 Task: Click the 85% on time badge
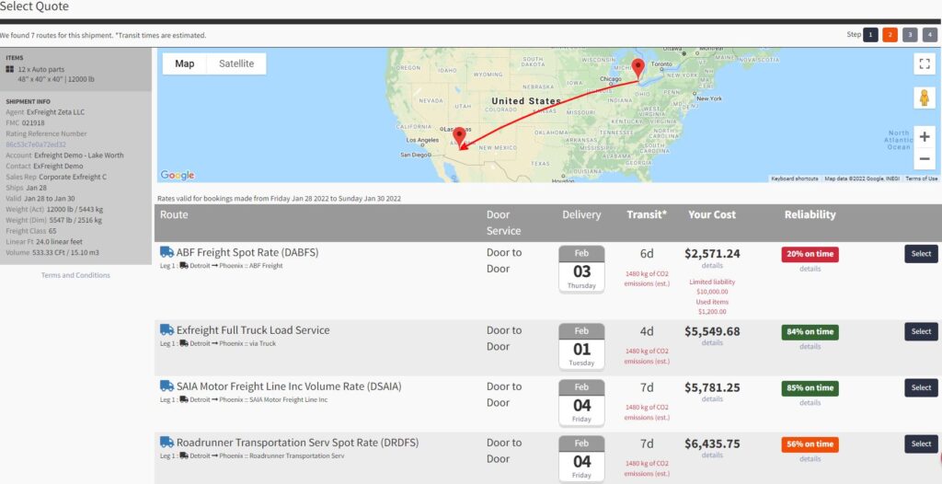click(810, 388)
